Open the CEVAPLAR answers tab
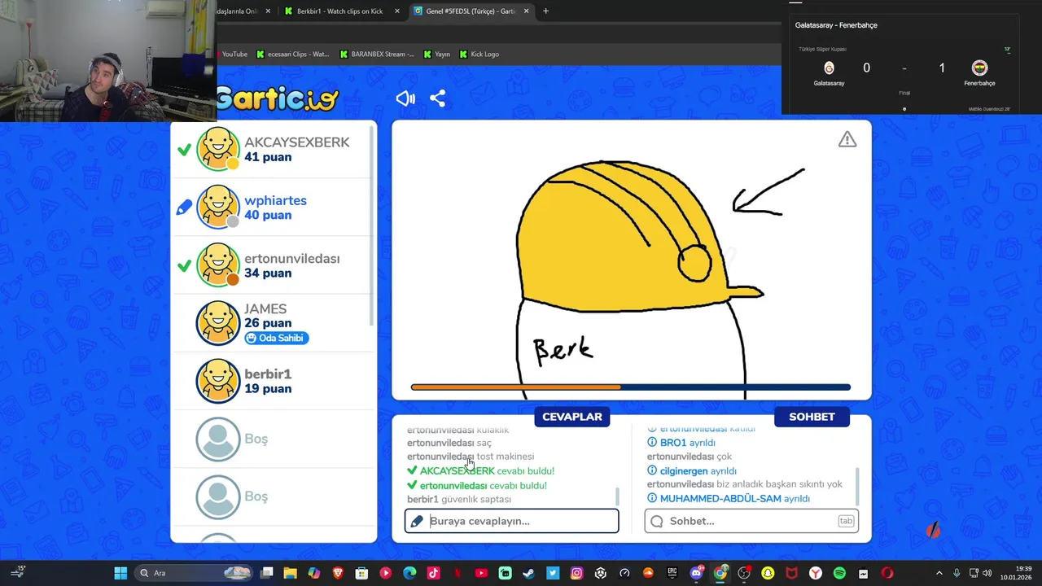1042x586 pixels. click(572, 417)
